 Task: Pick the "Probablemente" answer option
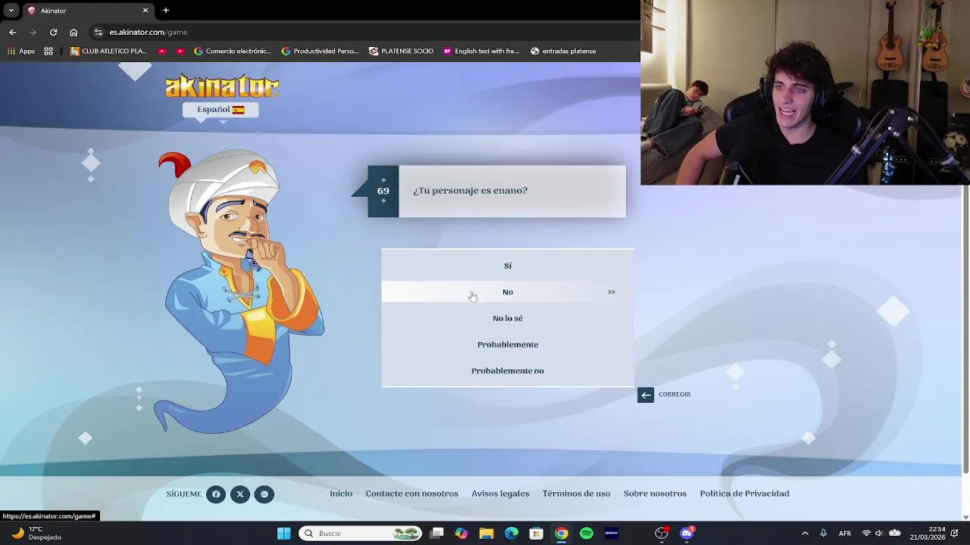click(507, 344)
